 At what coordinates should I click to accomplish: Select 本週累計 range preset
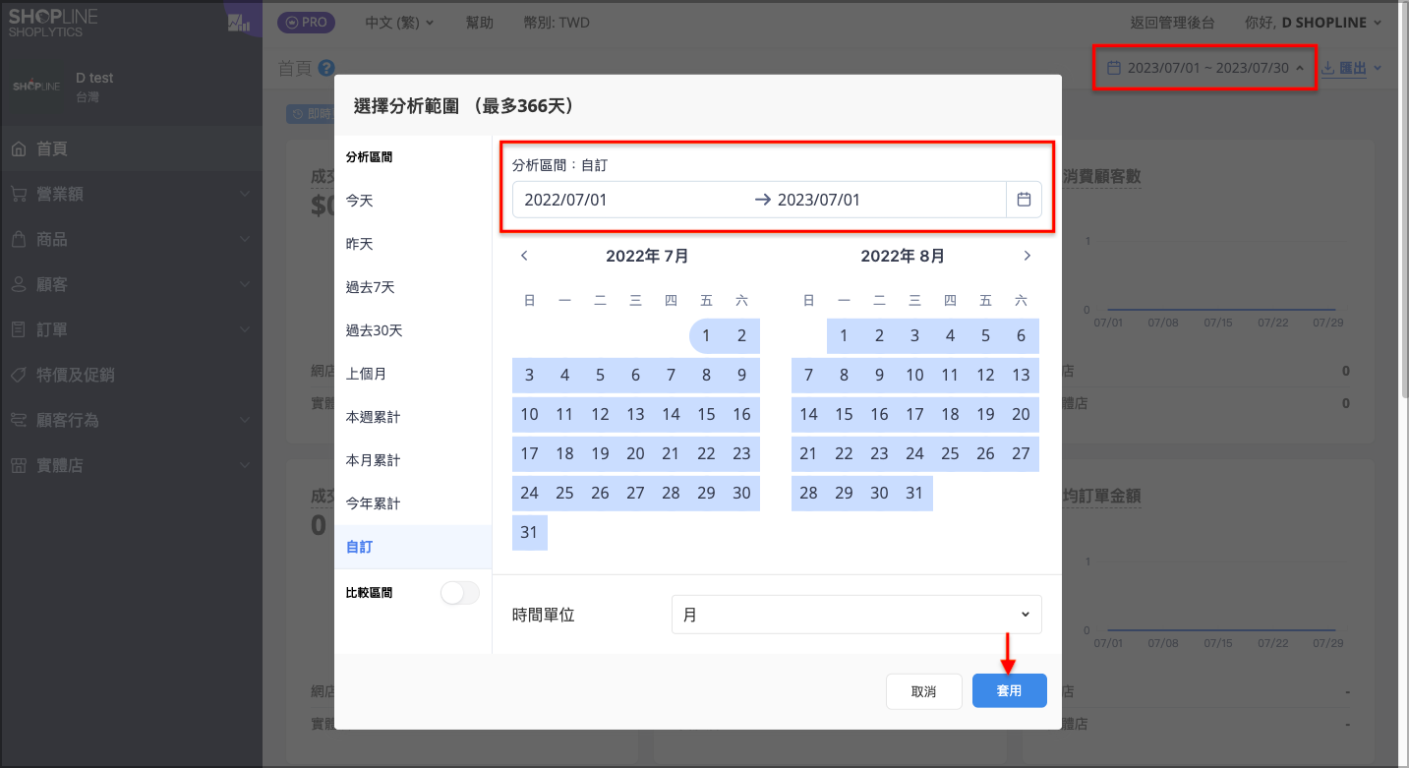(x=413, y=417)
